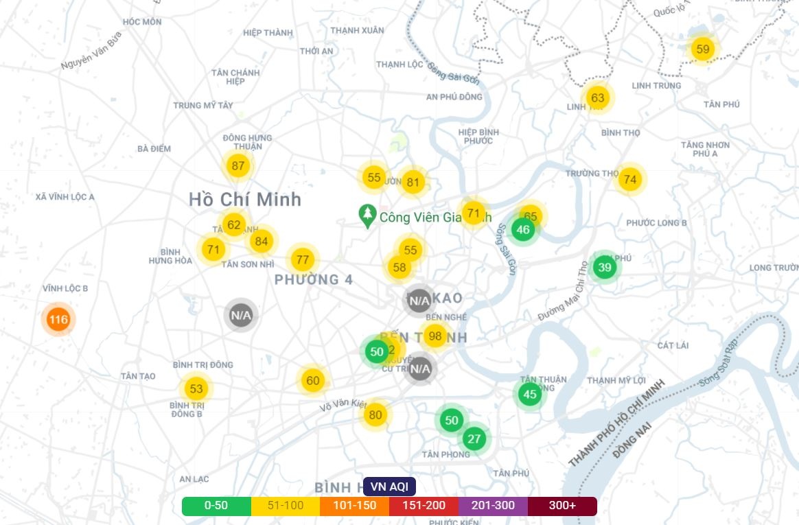Select the 53 AQI marker at Bình Trị Đông

[x=196, y=389]
